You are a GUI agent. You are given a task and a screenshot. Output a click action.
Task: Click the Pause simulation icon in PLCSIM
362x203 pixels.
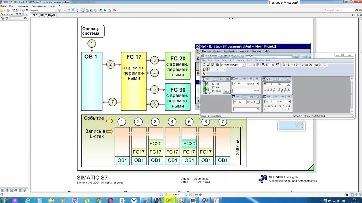click(215, 69)
